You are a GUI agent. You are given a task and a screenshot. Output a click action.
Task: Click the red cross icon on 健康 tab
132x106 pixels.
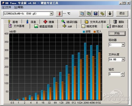point(45,22)
